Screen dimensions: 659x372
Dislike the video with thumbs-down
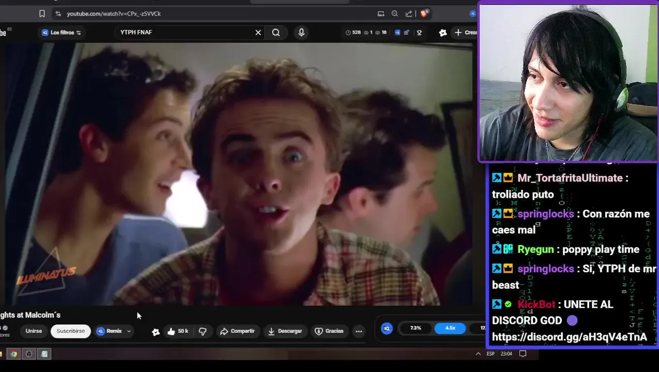tap(203, 331)
